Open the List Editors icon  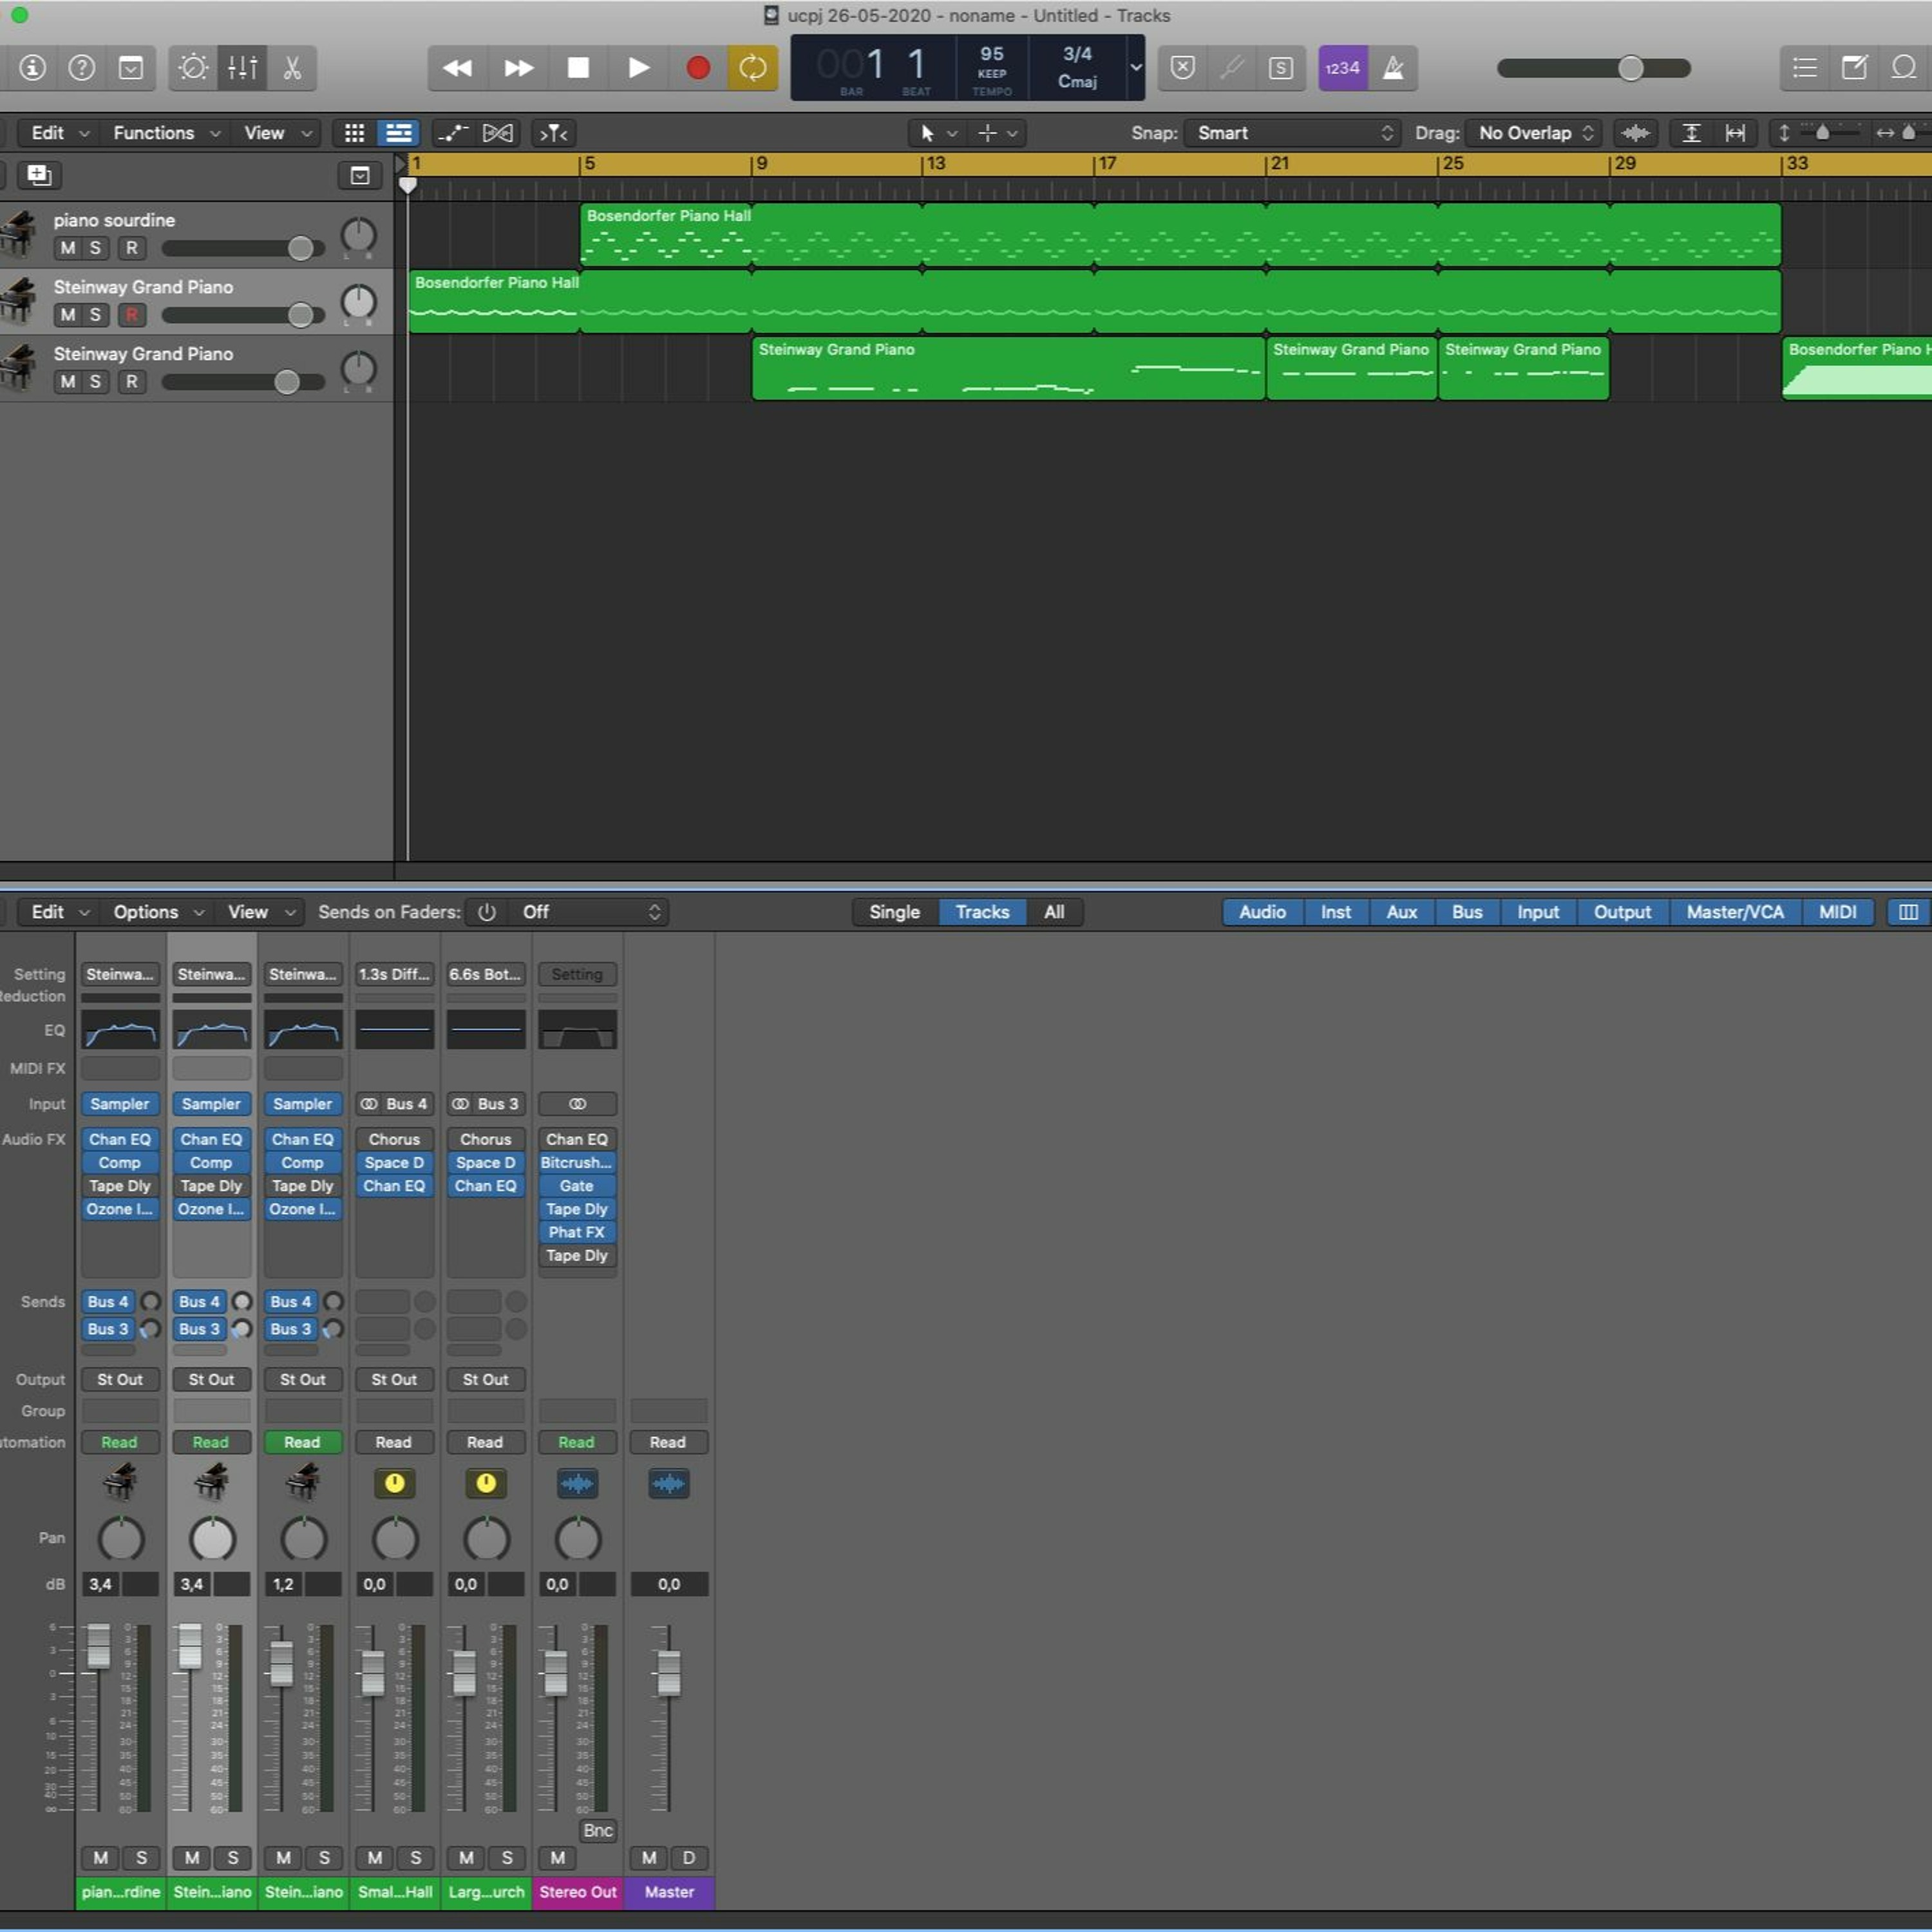pyautogui.click(x=1805, y=68)
